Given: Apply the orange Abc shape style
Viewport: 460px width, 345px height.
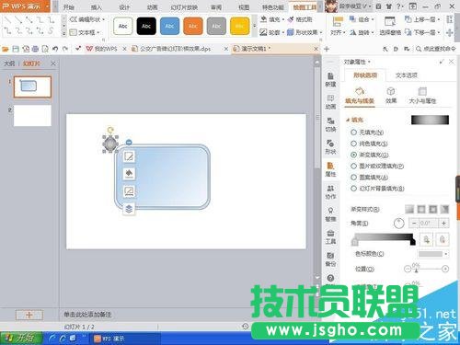Looking at the screenshot, I should coord(193,26).
